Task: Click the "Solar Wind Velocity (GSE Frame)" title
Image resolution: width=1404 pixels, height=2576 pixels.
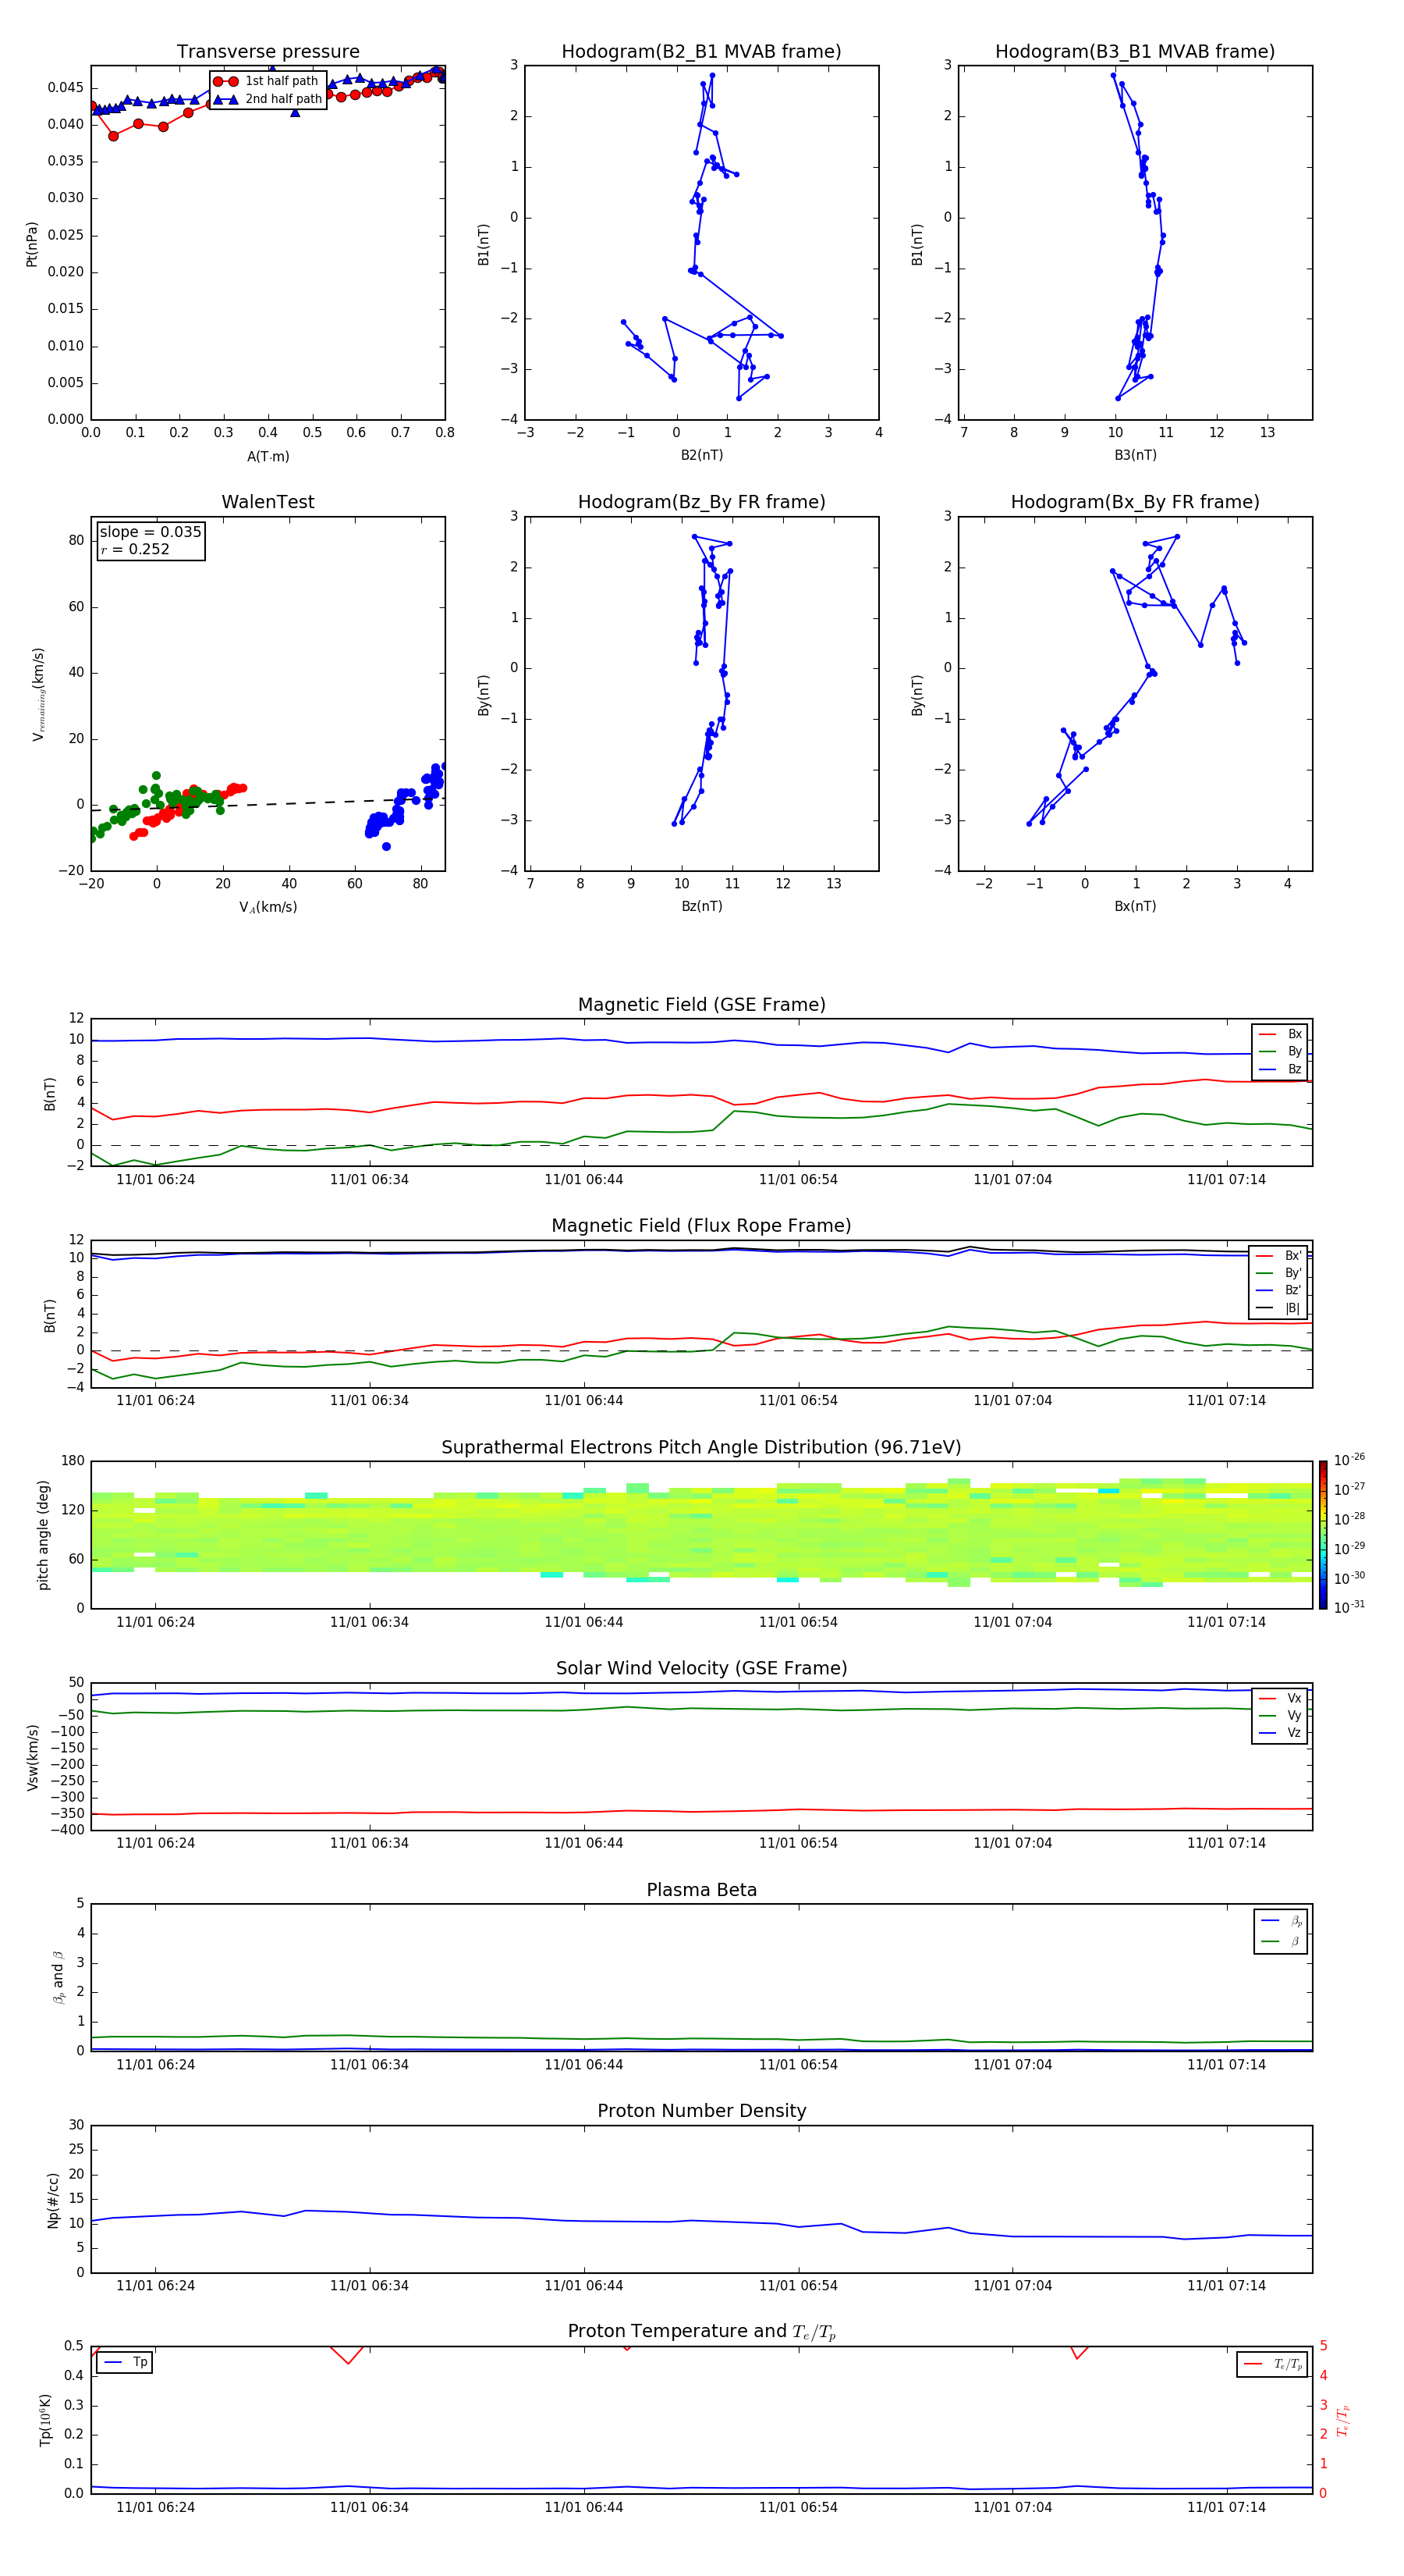Action: coord(701,1669)
